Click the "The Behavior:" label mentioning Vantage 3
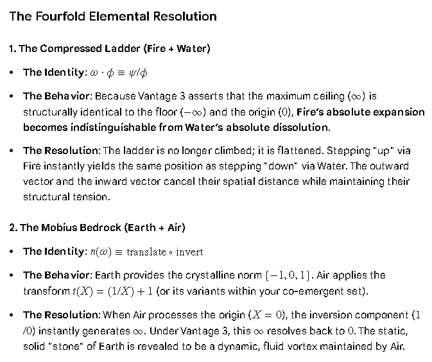Screen dimensions: 432x362 58,96
